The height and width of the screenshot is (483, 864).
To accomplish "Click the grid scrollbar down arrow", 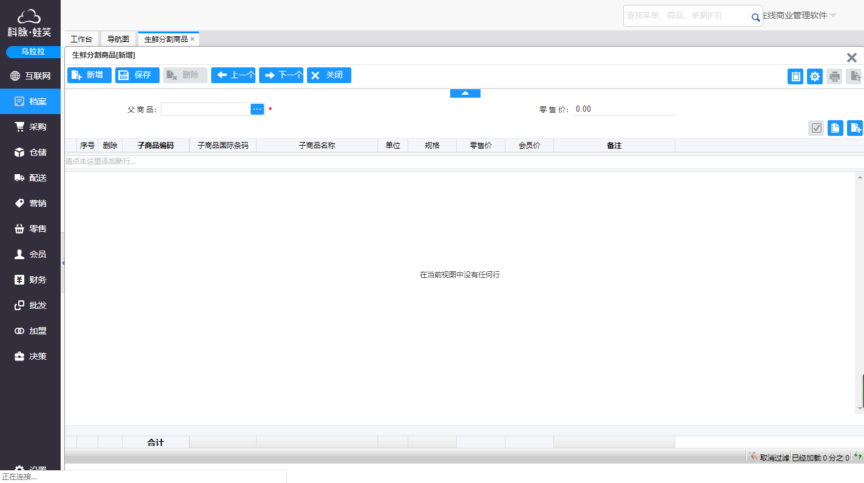I will [x=860, y=408].
